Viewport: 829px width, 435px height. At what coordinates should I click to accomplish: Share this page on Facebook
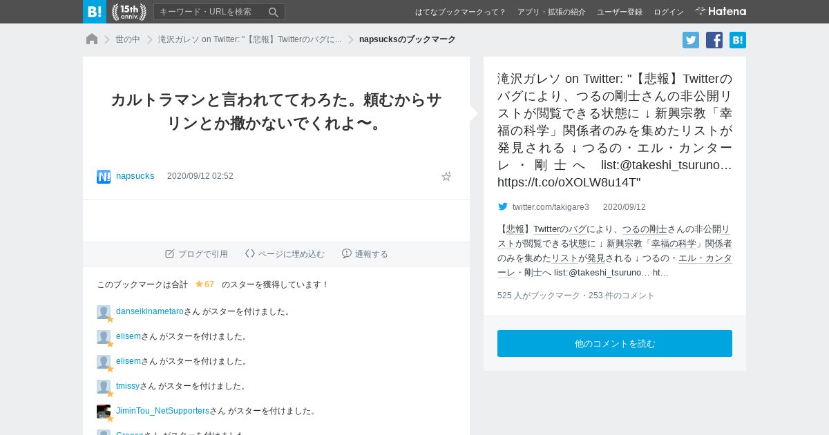pos(714,40)
